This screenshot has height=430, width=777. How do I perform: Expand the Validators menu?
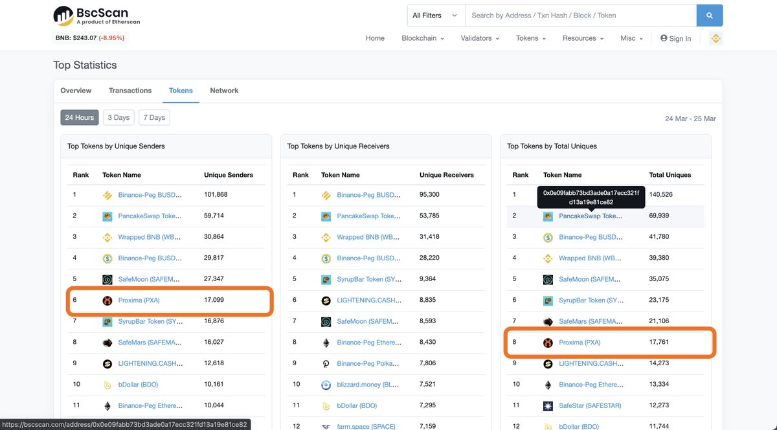click(480, 38)
